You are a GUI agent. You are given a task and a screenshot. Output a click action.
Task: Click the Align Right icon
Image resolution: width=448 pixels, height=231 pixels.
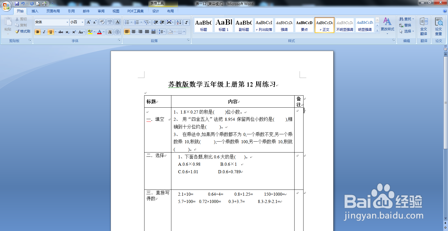[140, 32]
